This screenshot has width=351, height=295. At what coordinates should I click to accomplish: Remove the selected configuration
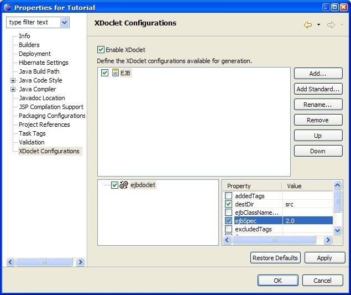point(318,120)
